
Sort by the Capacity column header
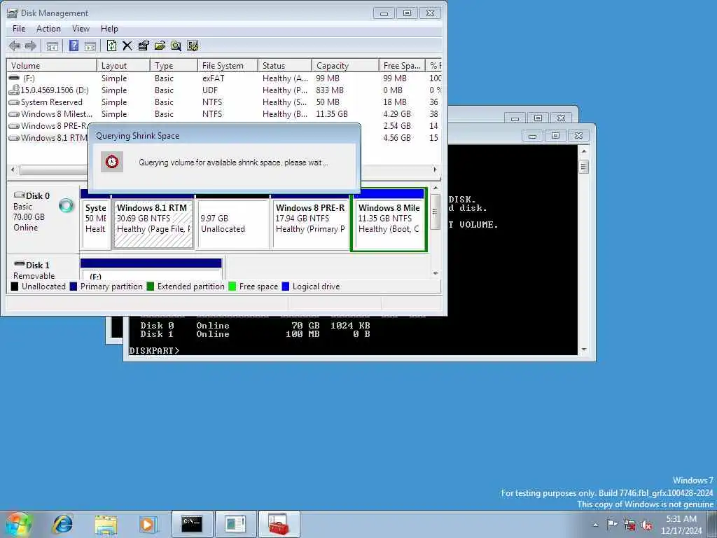click(x=345, y=66)
